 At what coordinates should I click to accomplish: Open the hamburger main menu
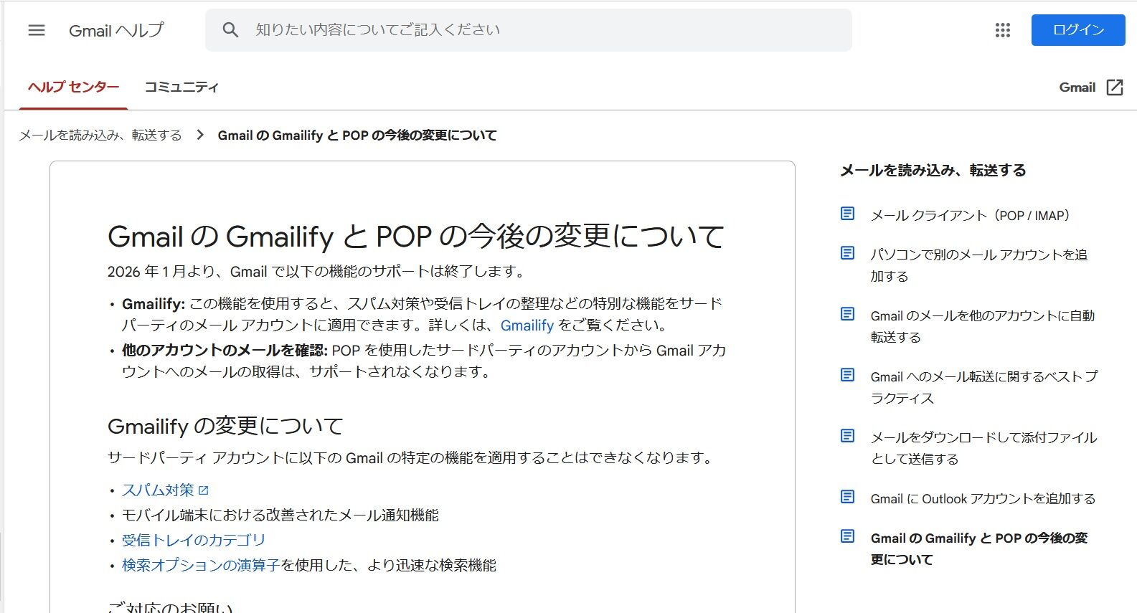pos(37,30)
